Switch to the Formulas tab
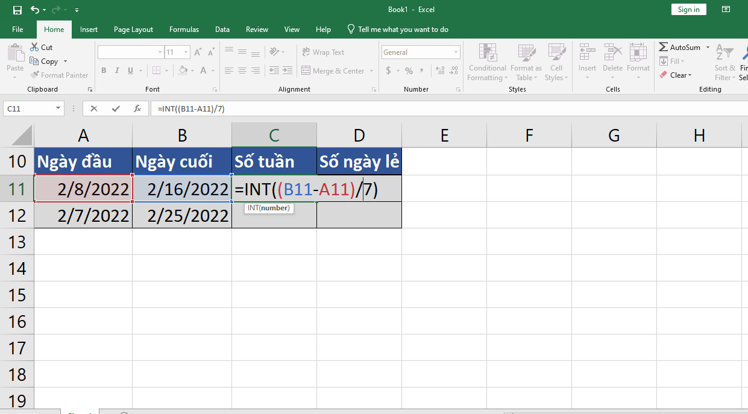This screenshot has width=748, height=414. (184, 29)
